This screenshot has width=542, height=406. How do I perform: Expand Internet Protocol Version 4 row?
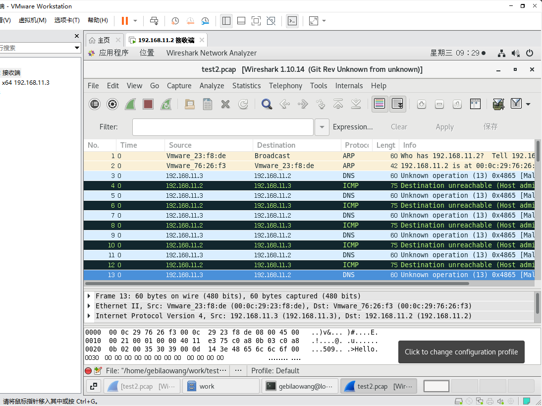(89, 316)
